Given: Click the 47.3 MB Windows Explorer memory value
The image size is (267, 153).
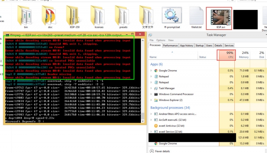Looking at the screenshot, I should coord(244,100).
